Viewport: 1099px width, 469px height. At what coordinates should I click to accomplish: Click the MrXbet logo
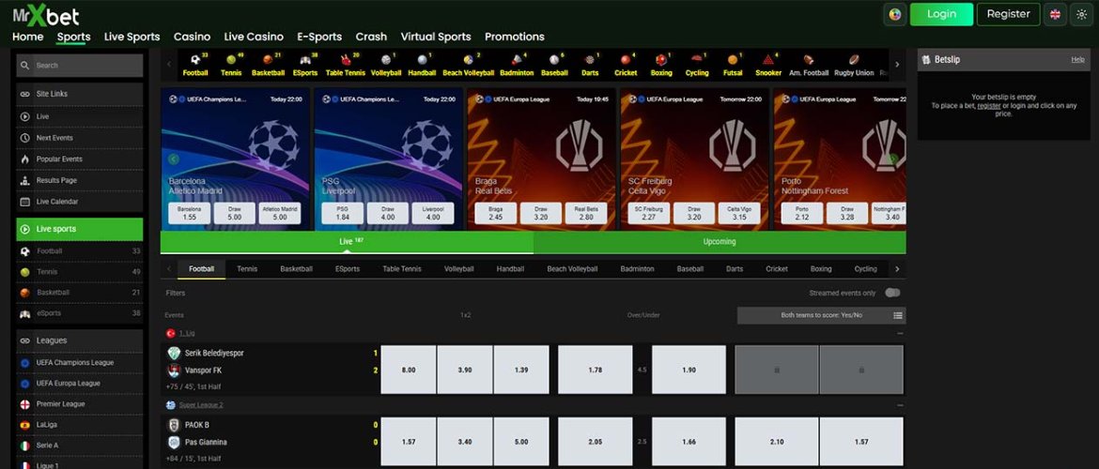pos(46,15)
